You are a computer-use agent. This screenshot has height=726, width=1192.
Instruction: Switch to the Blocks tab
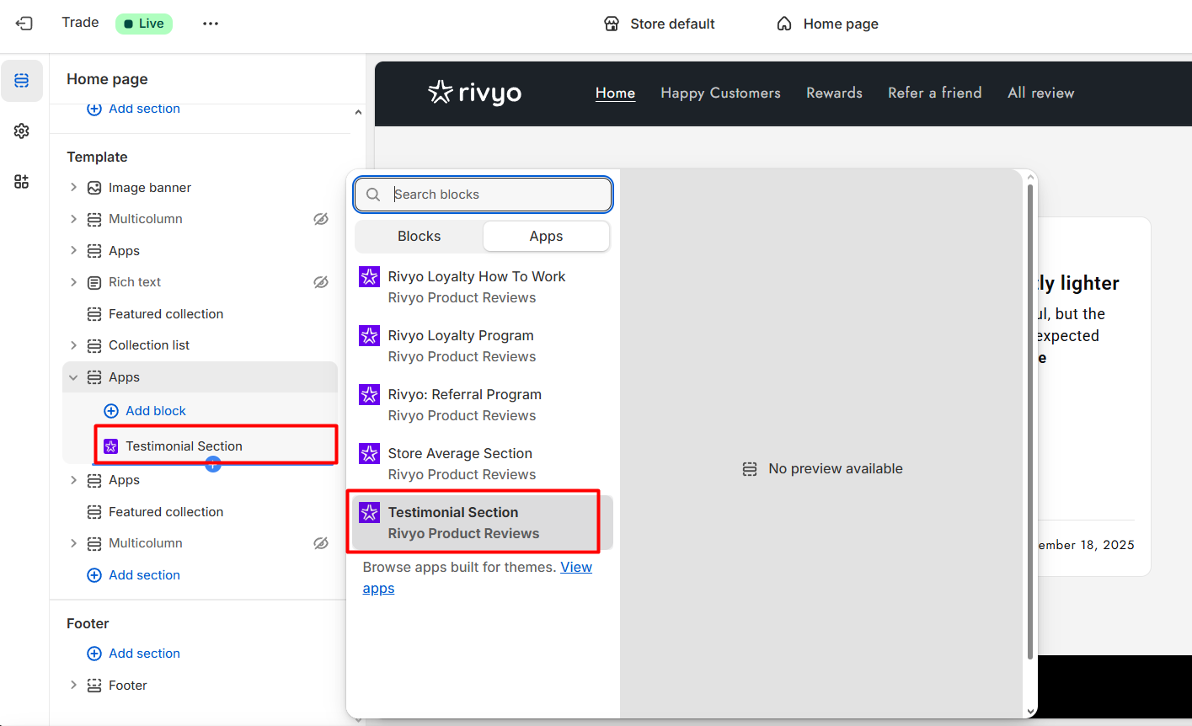pos(420,237)
